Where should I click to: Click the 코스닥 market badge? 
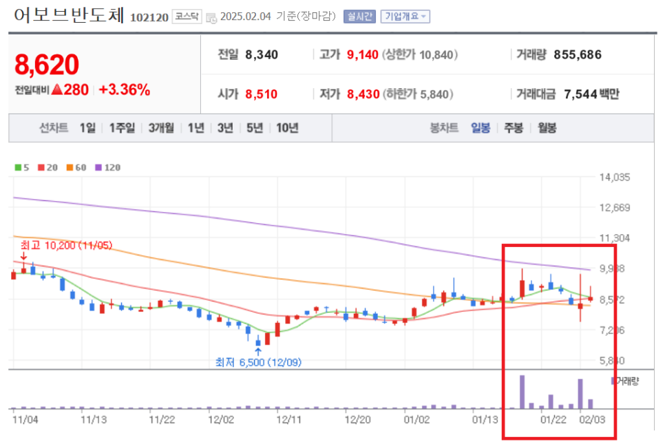(187, 17)
